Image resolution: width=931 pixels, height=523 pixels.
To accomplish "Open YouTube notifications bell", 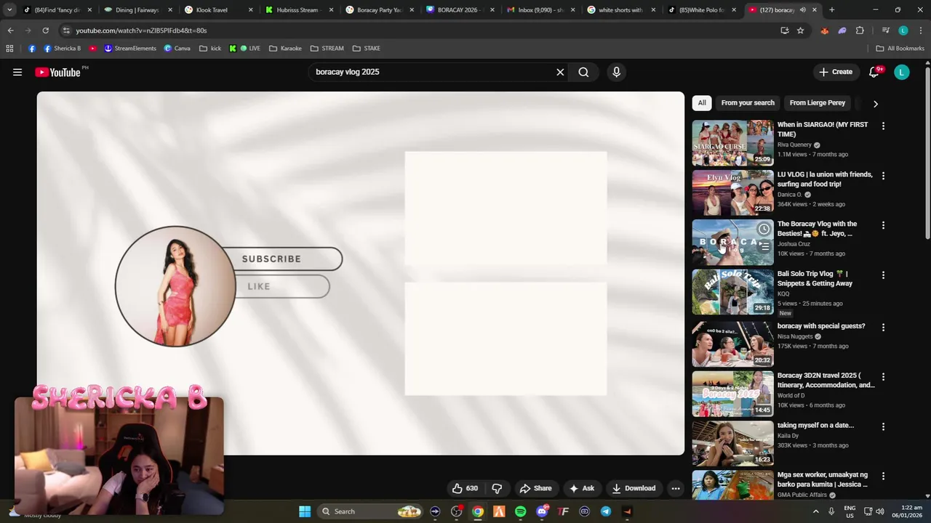I will click(x=874, y=72).
